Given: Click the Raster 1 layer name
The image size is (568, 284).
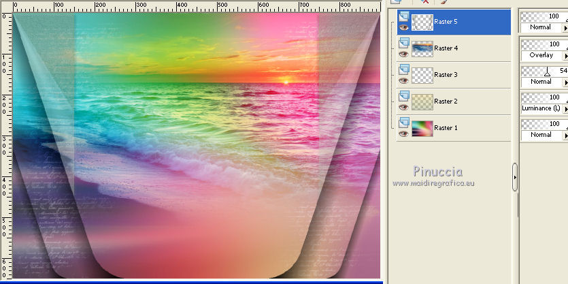Looking at the screenshot, I should (446, 127).
